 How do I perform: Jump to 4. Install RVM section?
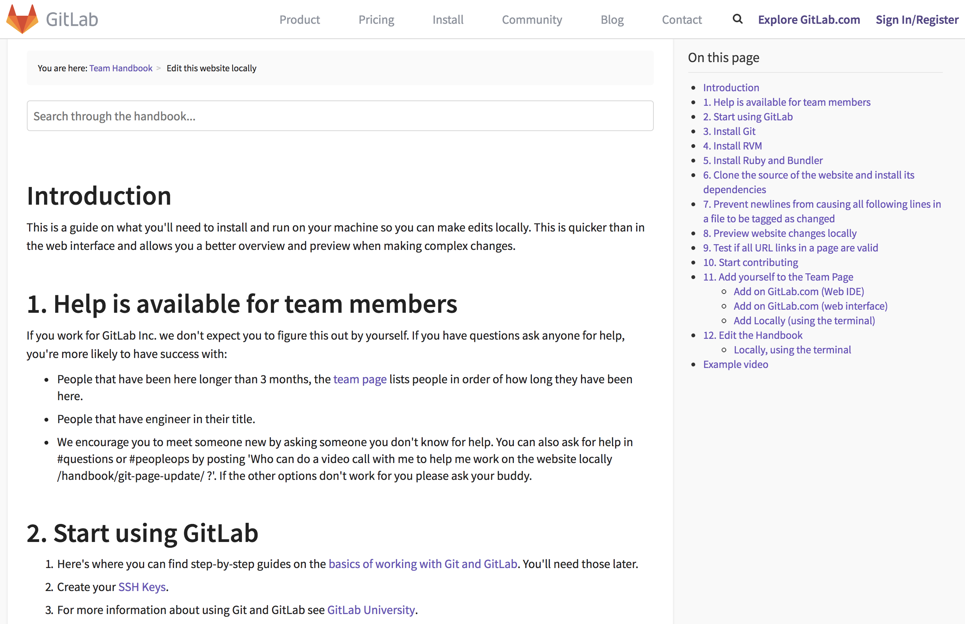point(732,146)
